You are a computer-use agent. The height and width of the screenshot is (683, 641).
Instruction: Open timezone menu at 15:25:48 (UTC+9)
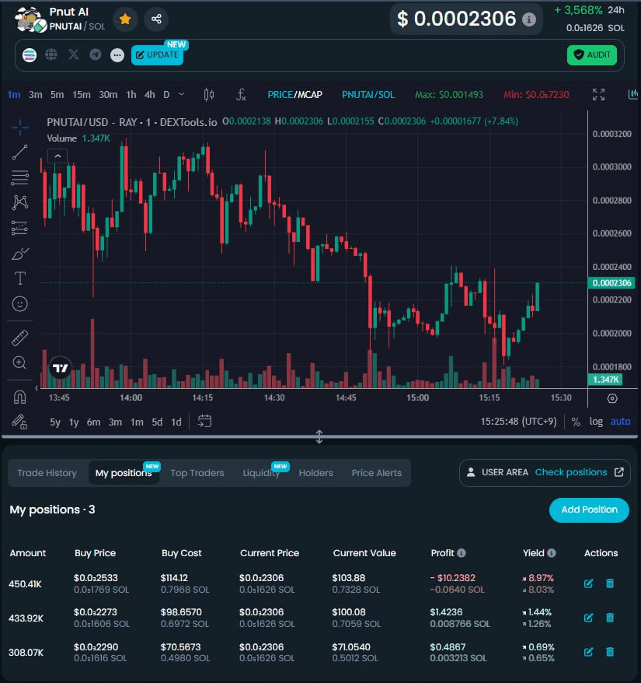pyautogui.click(x=518, y=422)
